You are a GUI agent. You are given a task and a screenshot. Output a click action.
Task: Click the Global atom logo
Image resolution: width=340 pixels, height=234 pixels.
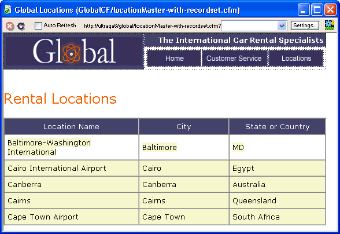click(74, 52)
